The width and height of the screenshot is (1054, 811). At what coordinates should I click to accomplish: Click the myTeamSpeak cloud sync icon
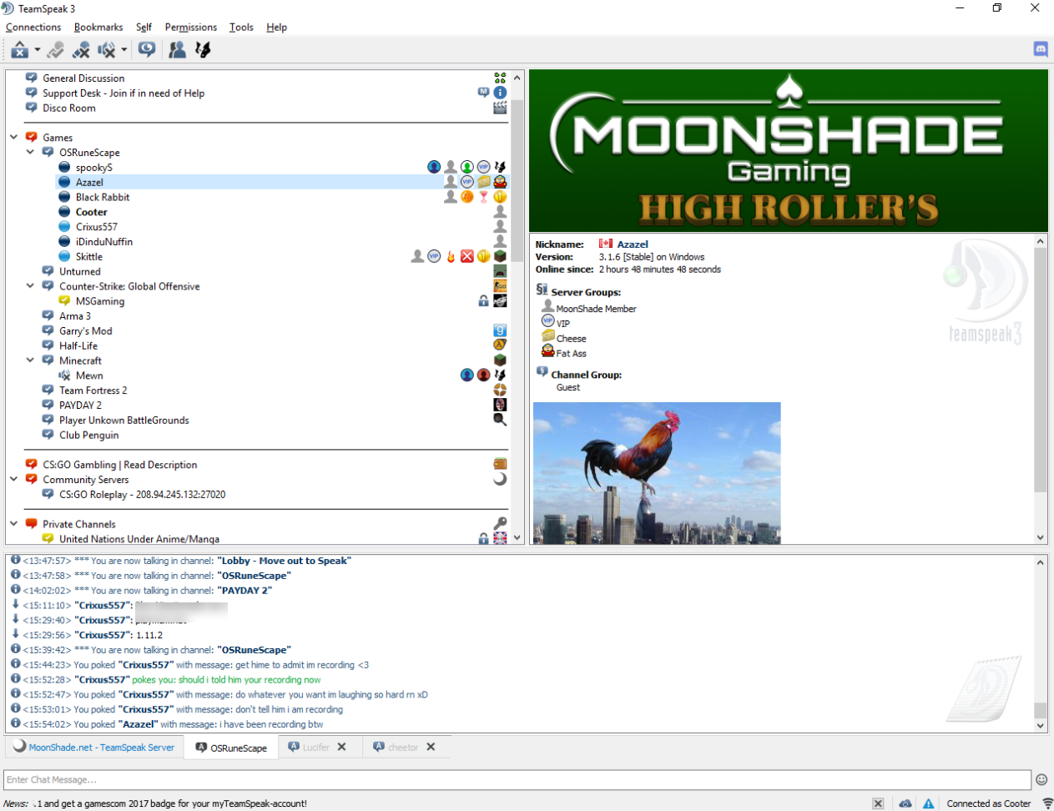coord(905,803)
